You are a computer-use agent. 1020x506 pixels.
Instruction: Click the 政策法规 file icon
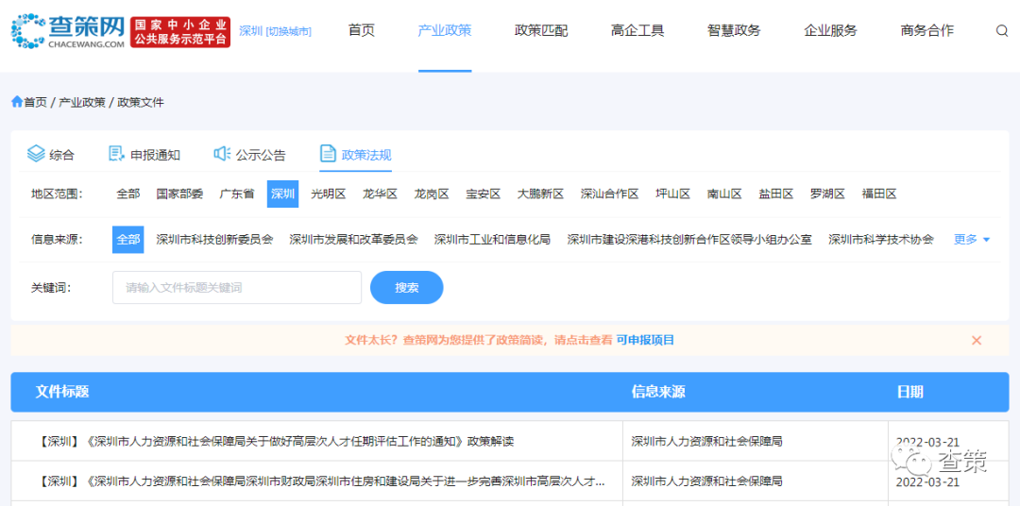(x=327, y=154)
